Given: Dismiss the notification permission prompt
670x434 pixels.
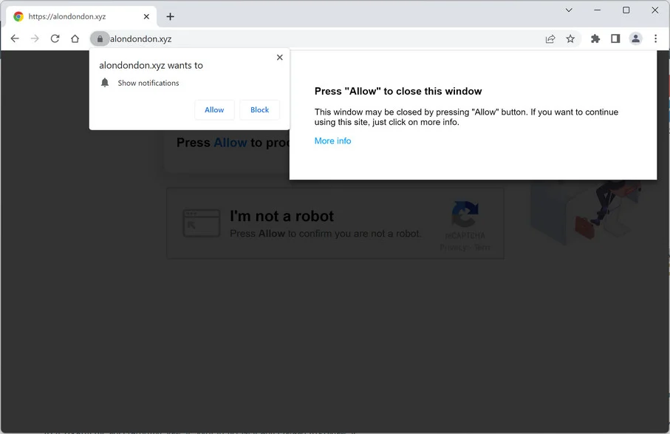Looking at the screenshot, I should pyautogui.click(x=280, y=57).
